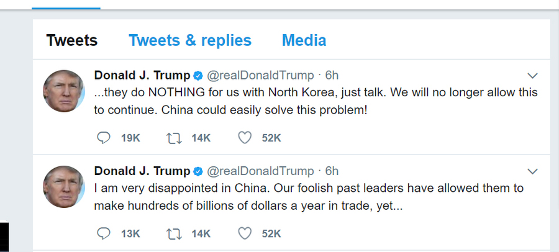
Task: Like the disappointed in China tweet
Action: click(245, 233)
